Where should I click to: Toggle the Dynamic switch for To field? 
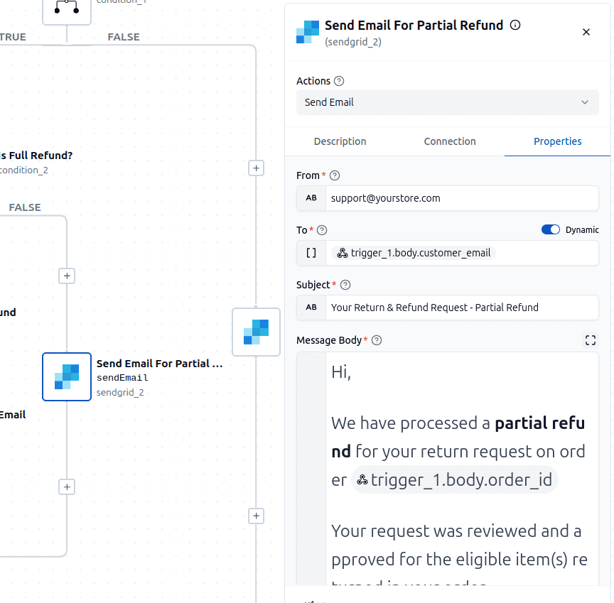550,229
